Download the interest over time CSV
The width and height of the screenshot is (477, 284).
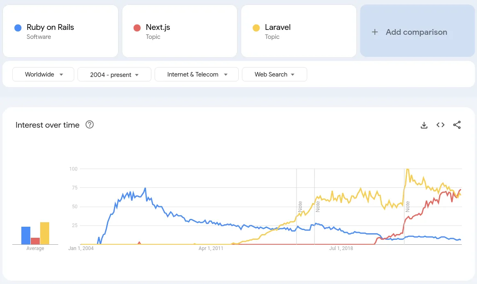[x=424, y=125]
